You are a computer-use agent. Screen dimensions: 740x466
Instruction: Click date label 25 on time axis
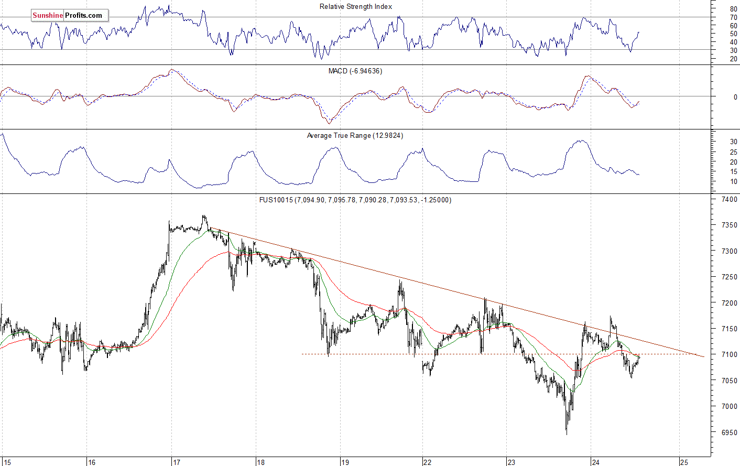(x=684, y=462)
